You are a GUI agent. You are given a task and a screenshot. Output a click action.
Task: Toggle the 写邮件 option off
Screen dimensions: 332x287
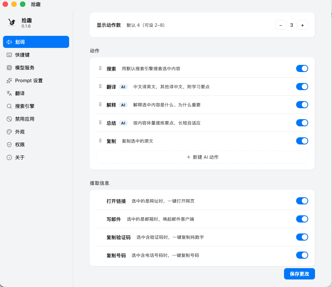pos(302,219)
